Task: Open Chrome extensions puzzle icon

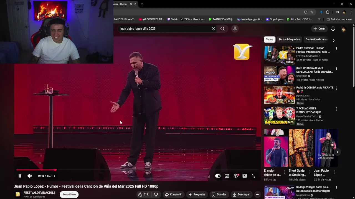Action: coord(328,12)
